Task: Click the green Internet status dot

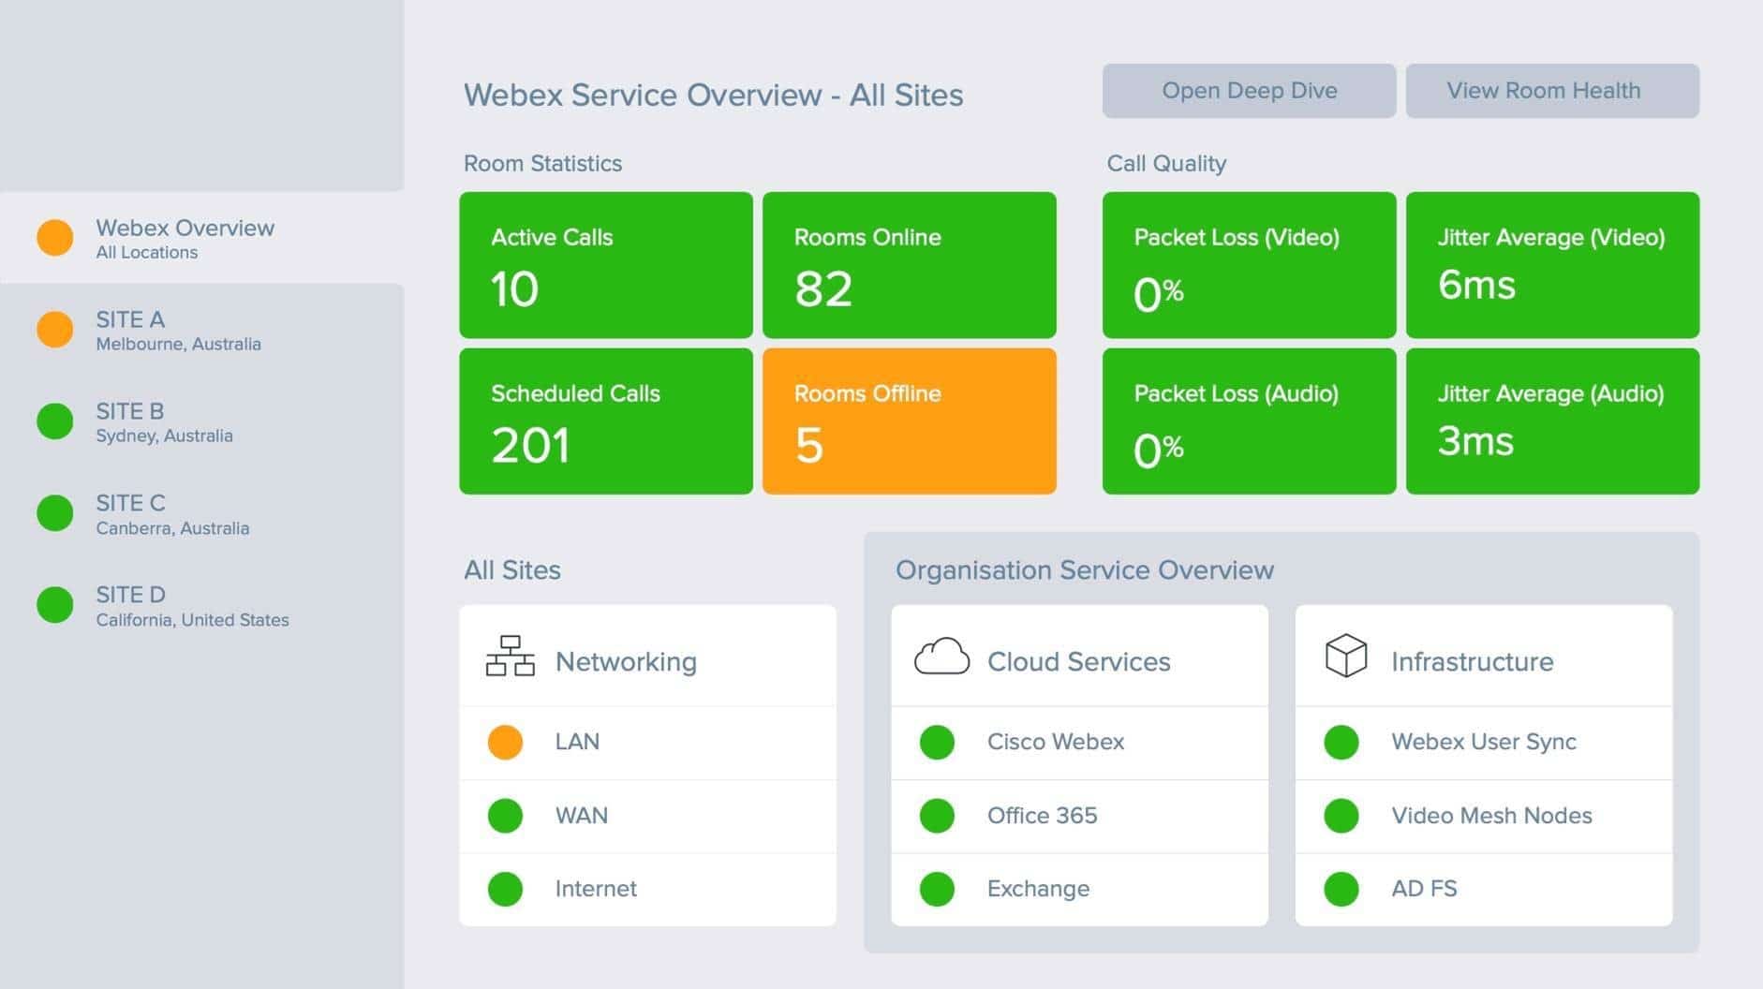Action: [505, 889]
